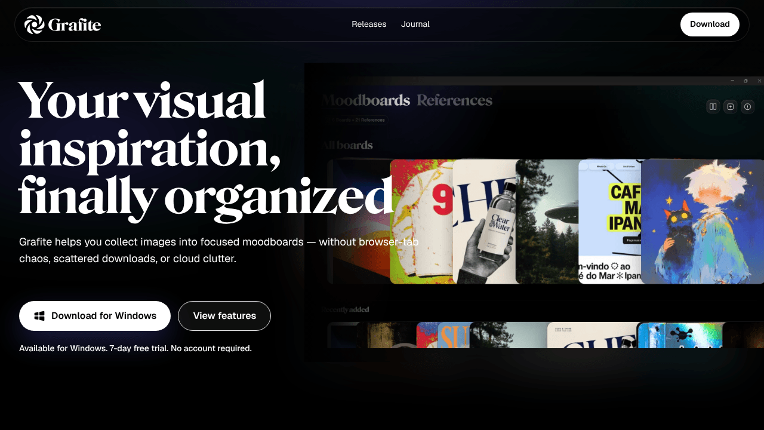
Task: Close the app preview window
Action: click(759, 81)
